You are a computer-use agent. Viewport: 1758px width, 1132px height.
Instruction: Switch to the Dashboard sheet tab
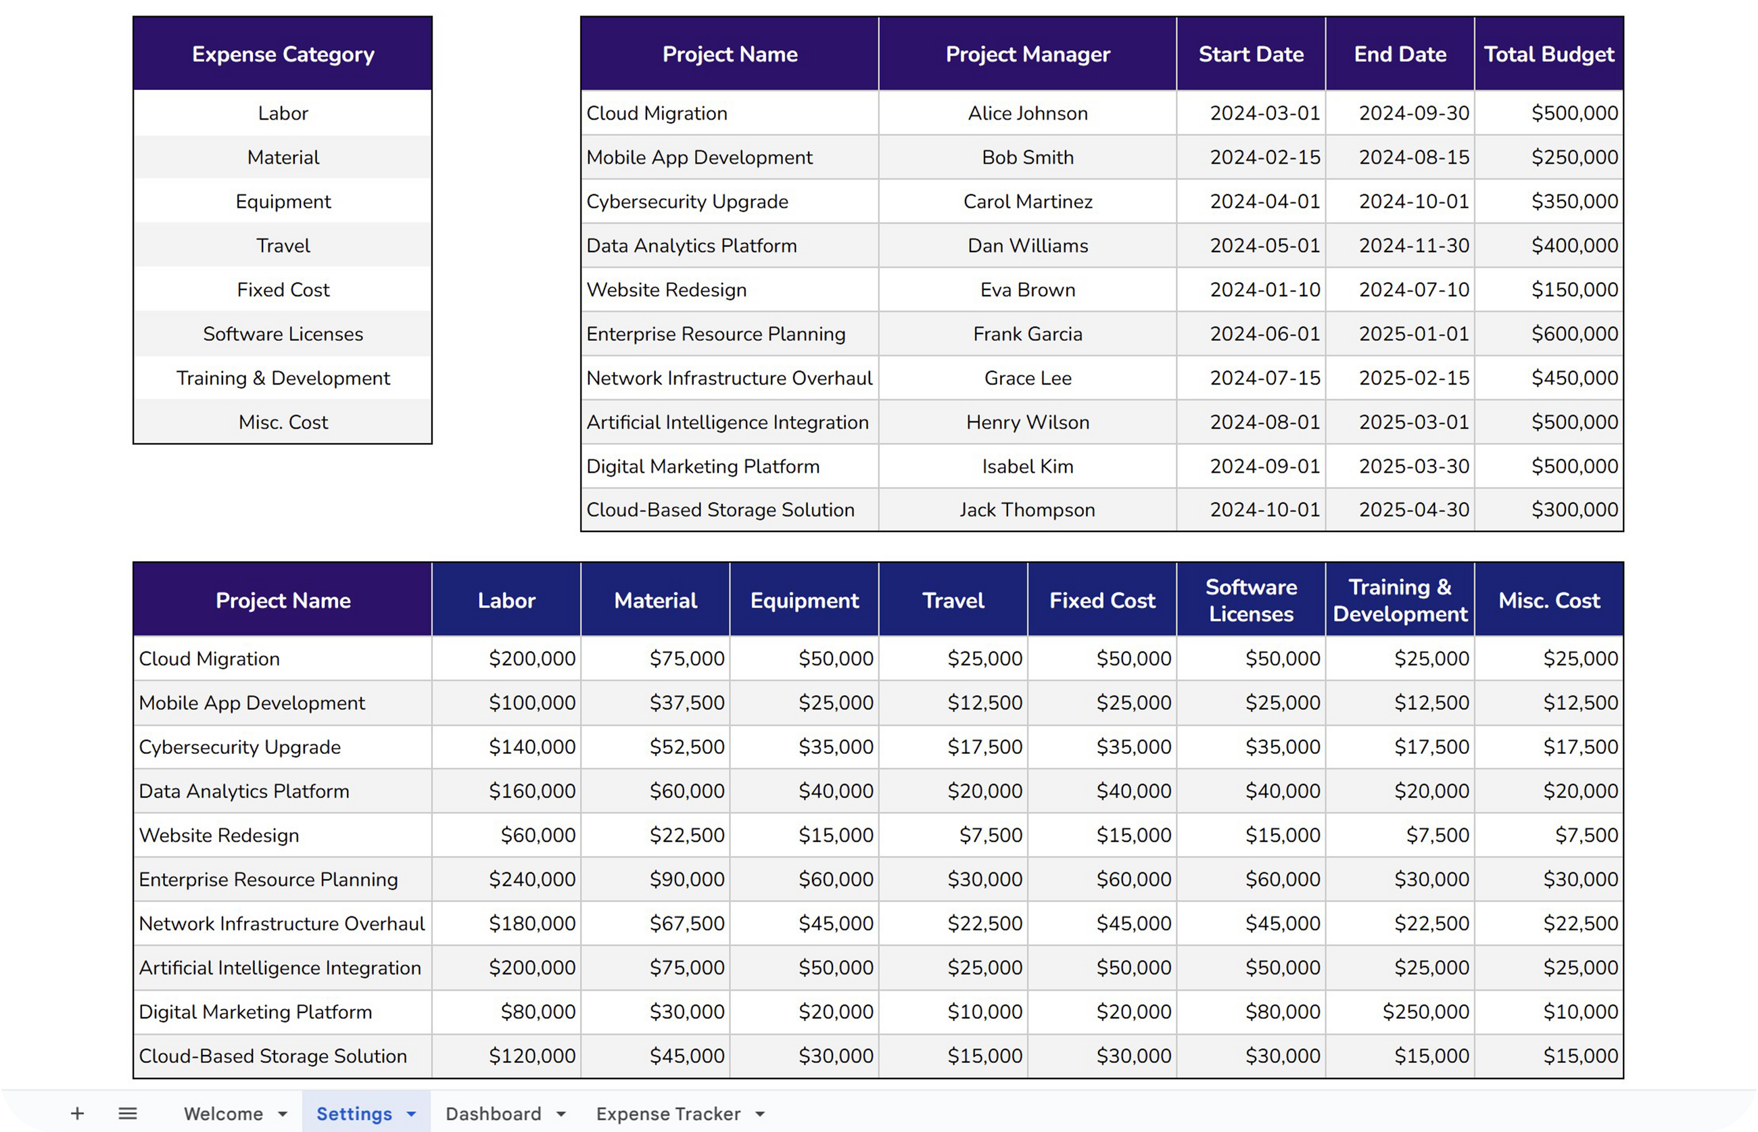(493, 1114)
